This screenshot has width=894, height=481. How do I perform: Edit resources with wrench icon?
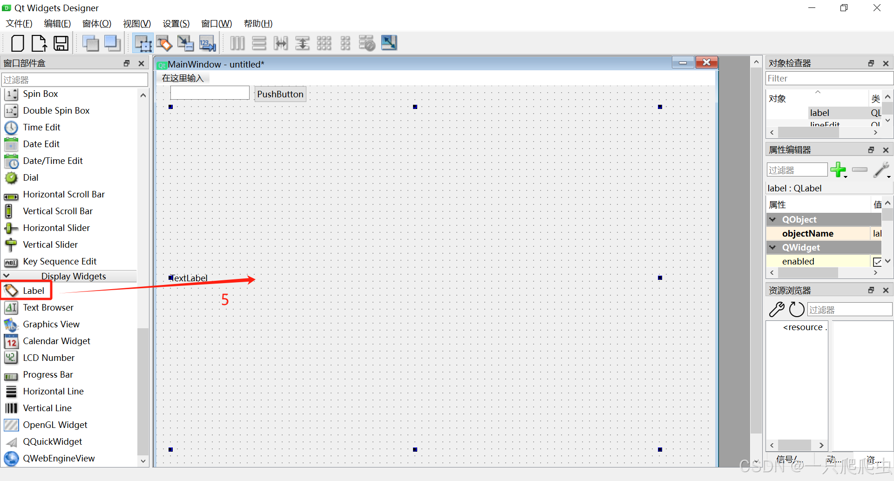point(777,309)
